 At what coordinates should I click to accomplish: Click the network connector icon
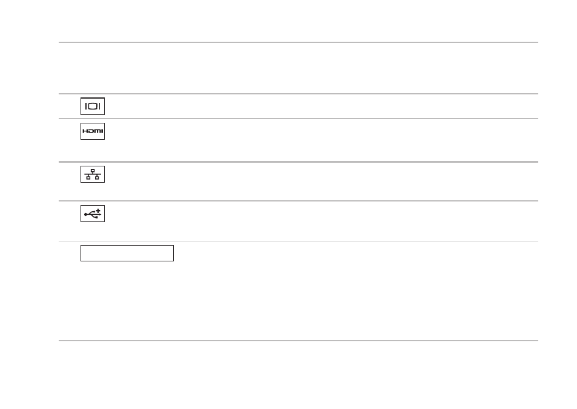pyautogui.click(x=93, y=174)
